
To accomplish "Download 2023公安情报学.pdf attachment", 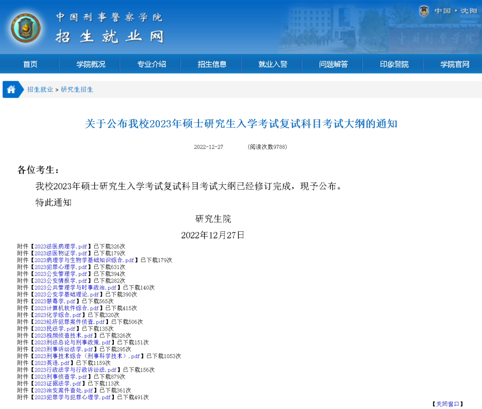I will pos(61,281).
